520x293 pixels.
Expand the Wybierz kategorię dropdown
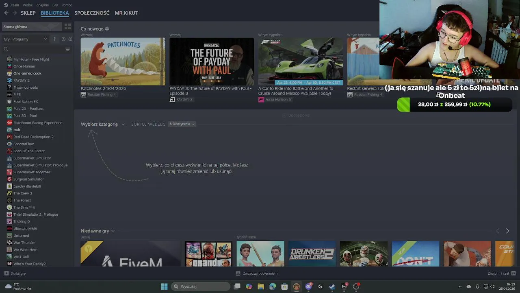click(x=103, y=124)
